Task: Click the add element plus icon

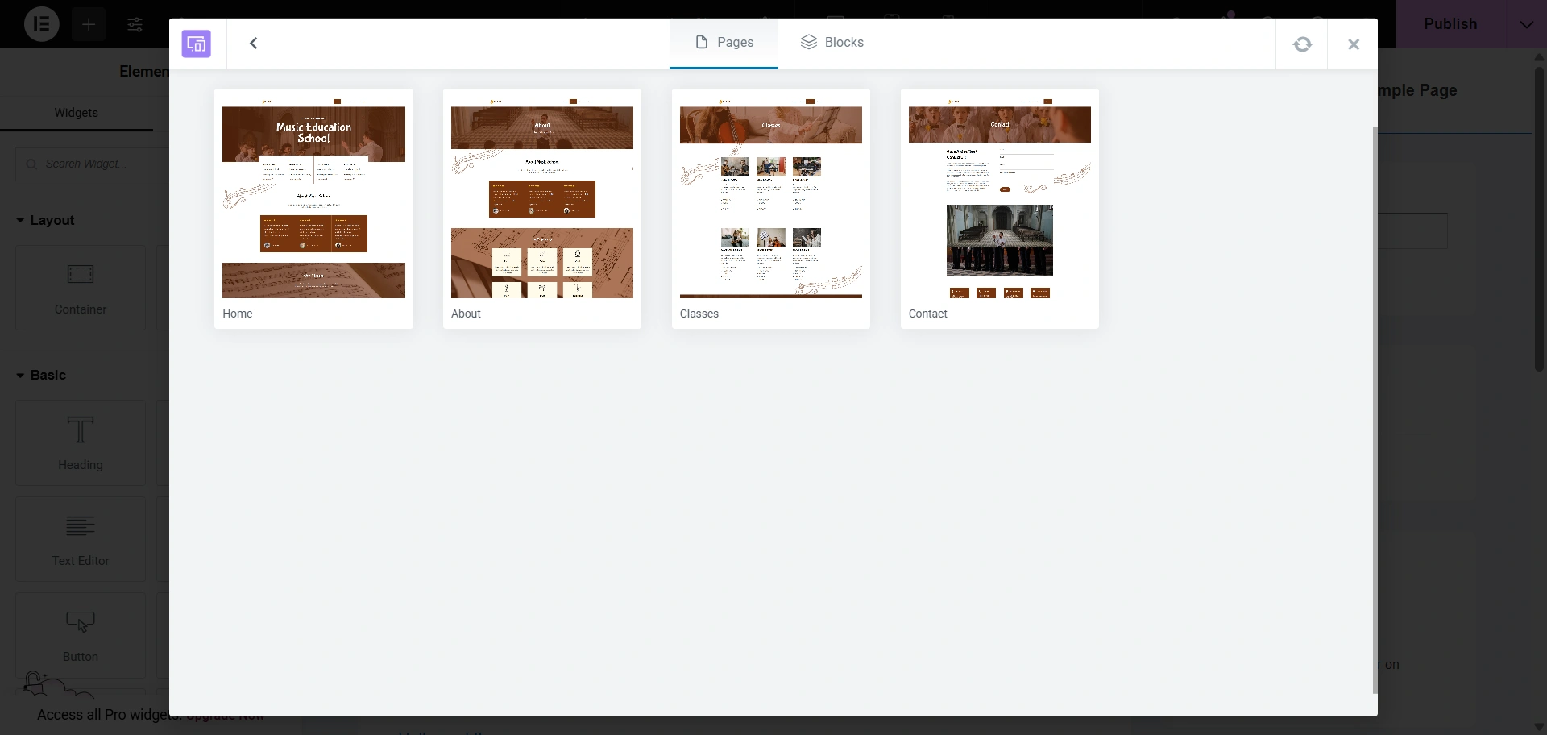Action: 89,24
